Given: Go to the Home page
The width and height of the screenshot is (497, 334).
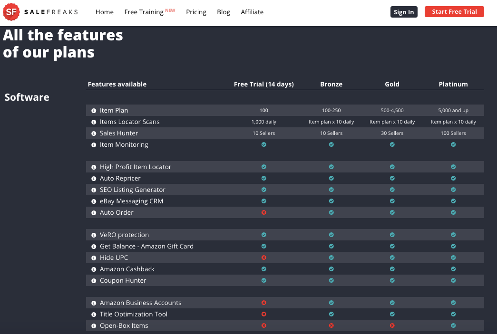Looking at the screenshot, I should (105, 12).
